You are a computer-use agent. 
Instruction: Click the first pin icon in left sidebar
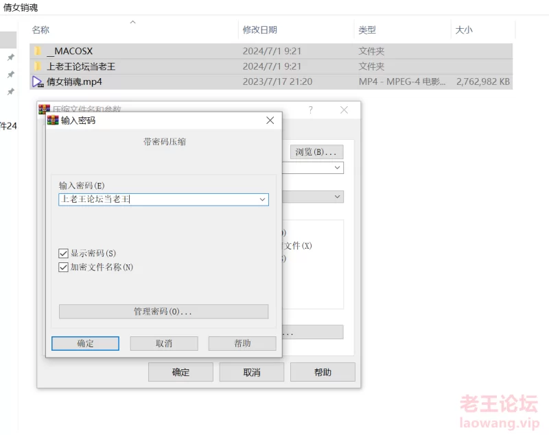click(x=11, y=58)
